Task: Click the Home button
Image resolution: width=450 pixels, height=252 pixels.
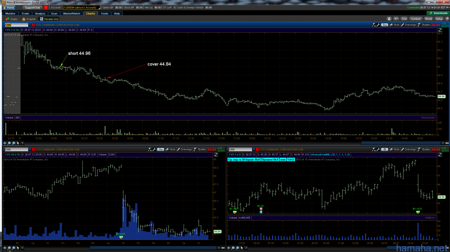Action: point(9,7)
